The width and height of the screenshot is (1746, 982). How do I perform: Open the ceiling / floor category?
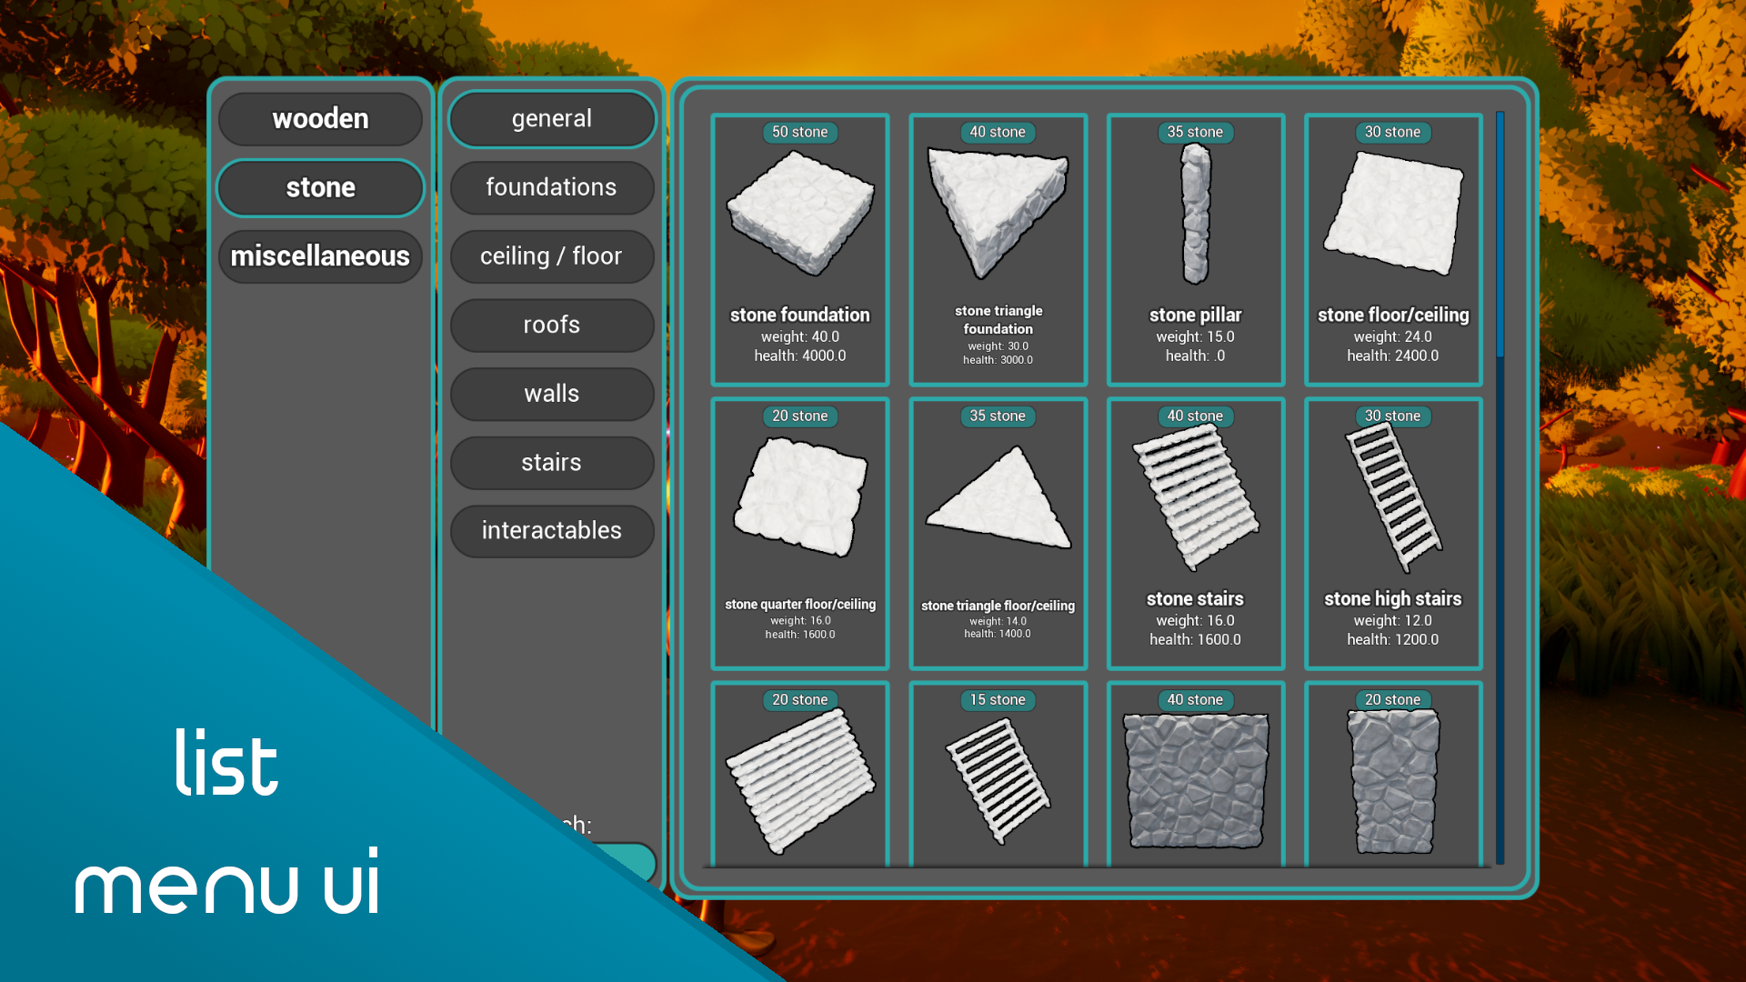552,256
